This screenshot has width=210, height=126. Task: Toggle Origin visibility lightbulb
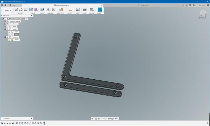(x=8, y=27)
